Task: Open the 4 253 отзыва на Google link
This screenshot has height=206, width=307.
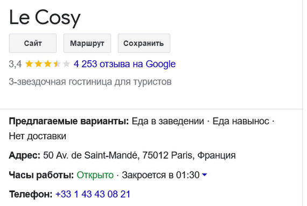Action: pyautogui.click(x=124, y=64)
